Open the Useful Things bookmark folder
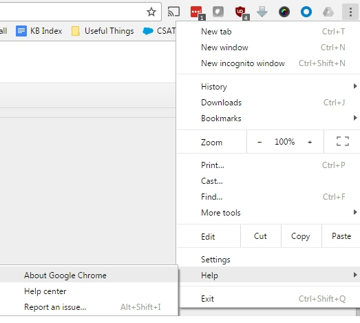This screenshot has width=360, height=323. click(x=103, y=31)
